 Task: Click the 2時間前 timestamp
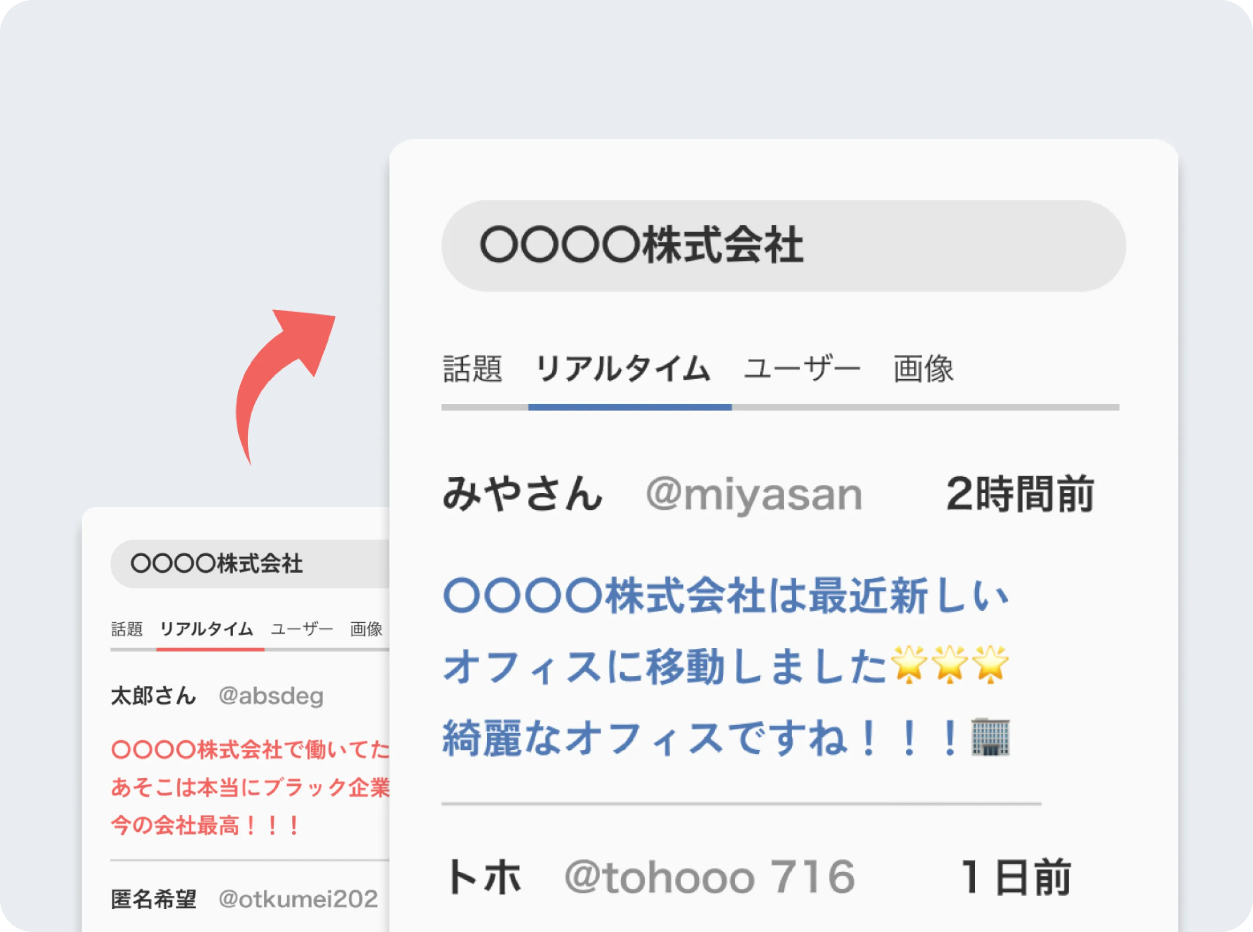(1020, 494)
